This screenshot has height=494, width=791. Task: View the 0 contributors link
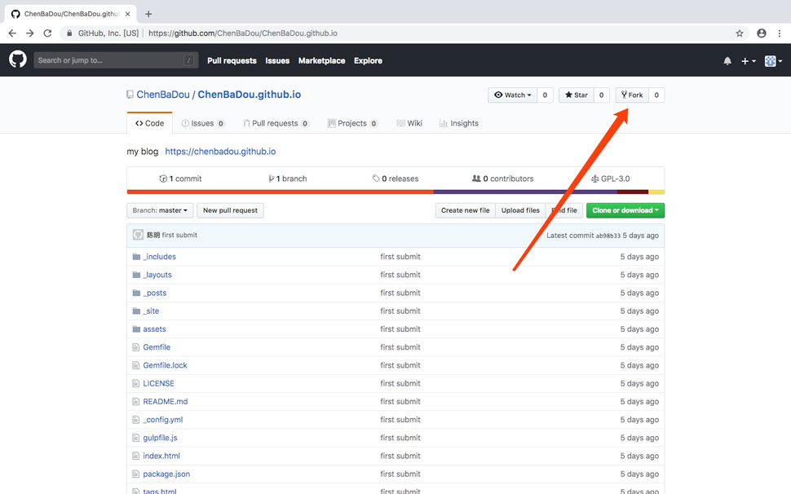coord(502,179)
